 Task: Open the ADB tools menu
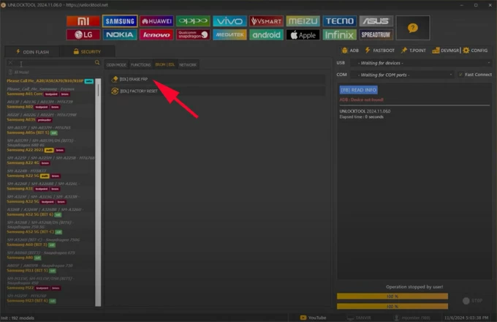pyautogui.click(x=351, y=50)
